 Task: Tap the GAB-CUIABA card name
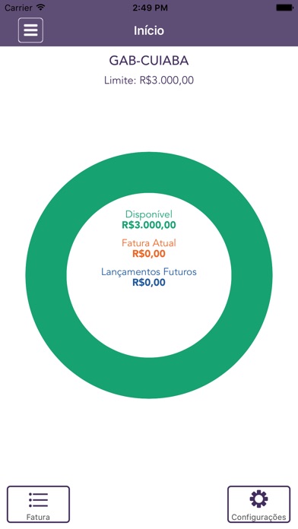(x=149, y=61)
